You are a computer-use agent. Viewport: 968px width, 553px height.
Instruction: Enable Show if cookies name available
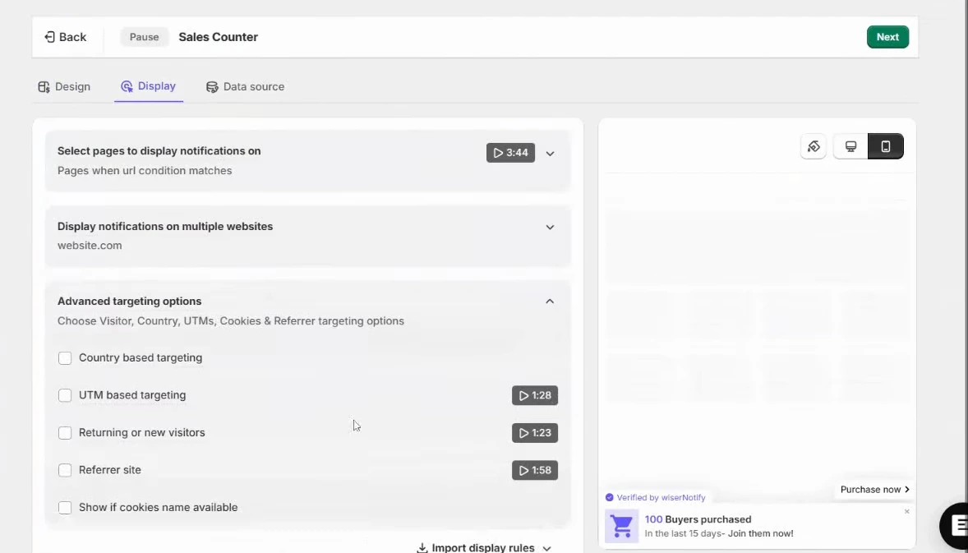point(65,508)
